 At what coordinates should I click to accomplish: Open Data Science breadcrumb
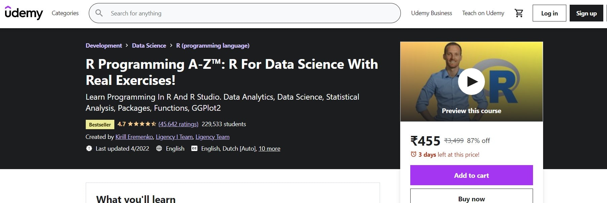click(x=149, y=46)
